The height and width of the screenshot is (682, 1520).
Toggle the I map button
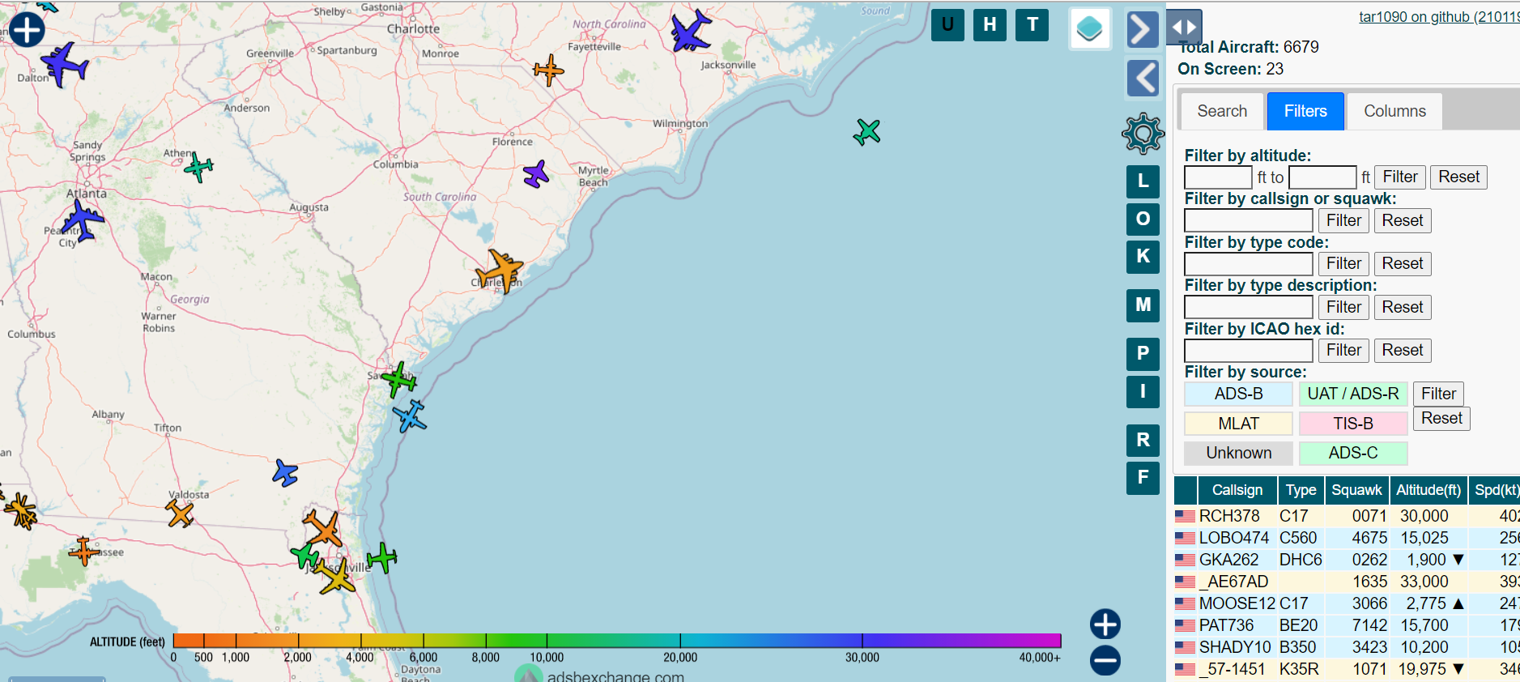coord(1143,392)
